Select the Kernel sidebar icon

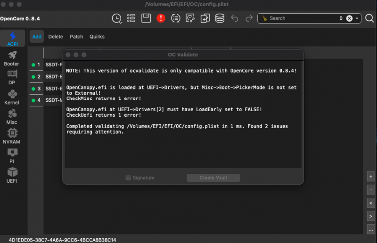tap(12, 97)
